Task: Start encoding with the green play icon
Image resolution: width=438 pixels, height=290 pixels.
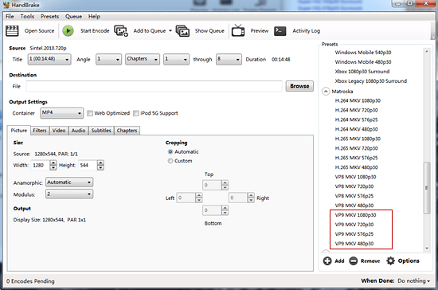Action: [68, 31]
